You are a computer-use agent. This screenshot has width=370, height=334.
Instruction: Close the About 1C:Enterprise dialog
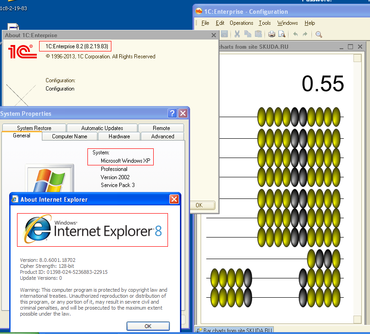click(214, 35)
